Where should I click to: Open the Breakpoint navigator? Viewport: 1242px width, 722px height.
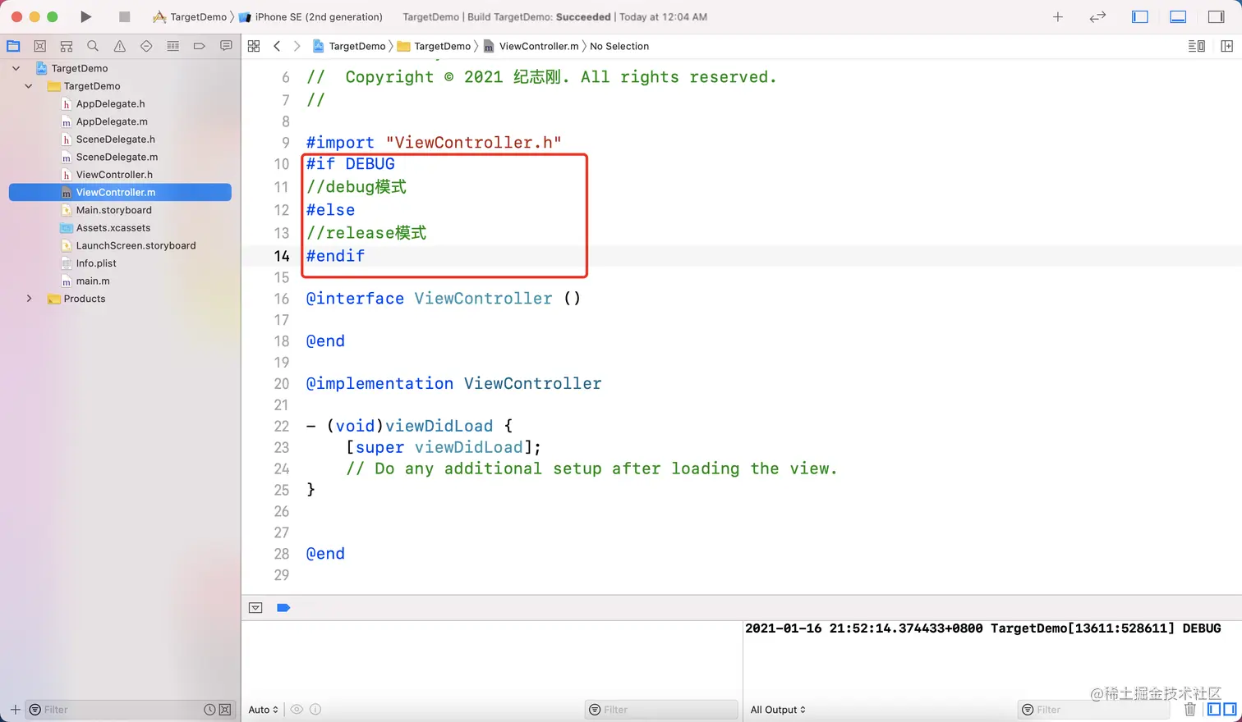[x=199, y=46]
